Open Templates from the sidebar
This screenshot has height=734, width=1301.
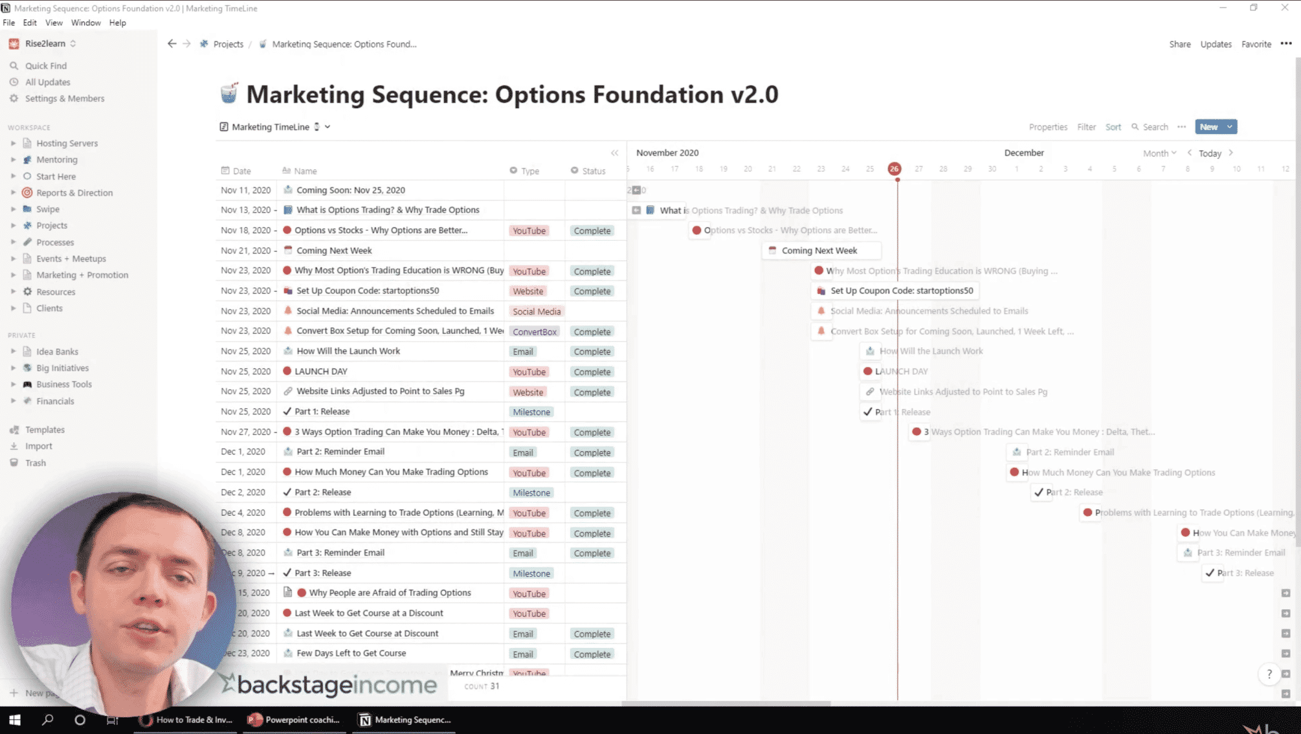coord(45,430)
